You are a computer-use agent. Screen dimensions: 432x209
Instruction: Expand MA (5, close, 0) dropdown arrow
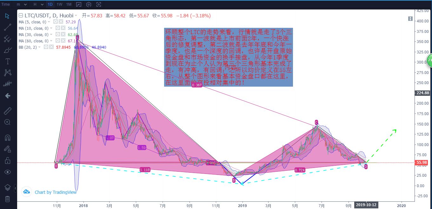[x=49, y=22]
